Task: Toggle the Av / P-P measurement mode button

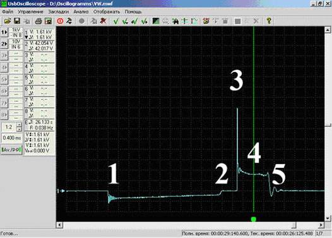Action: click(11, 150)
